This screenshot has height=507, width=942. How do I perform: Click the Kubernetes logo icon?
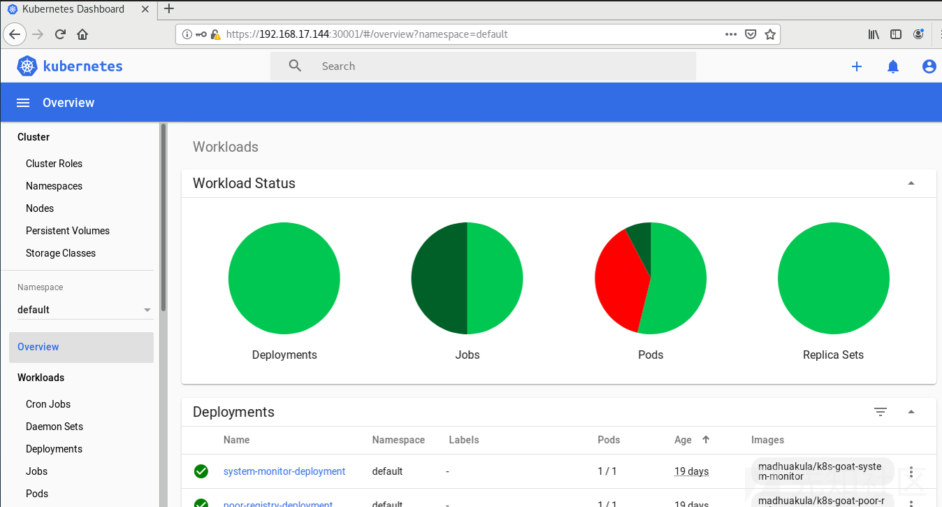tap(27, 66)
